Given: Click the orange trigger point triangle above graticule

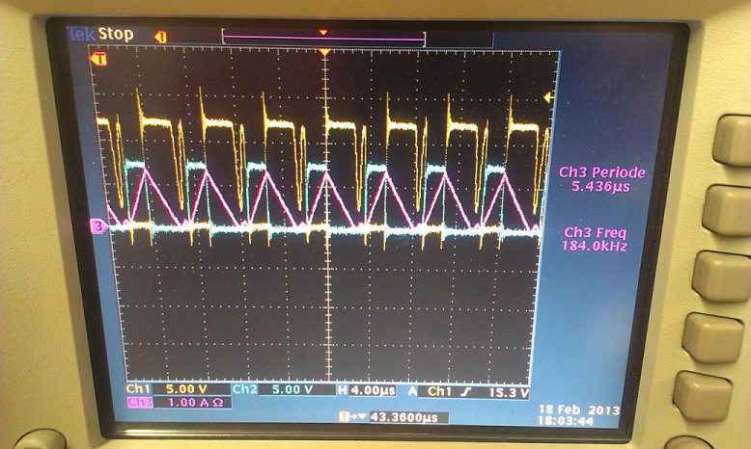Looking at the screenshot, I should coord(324,52).
